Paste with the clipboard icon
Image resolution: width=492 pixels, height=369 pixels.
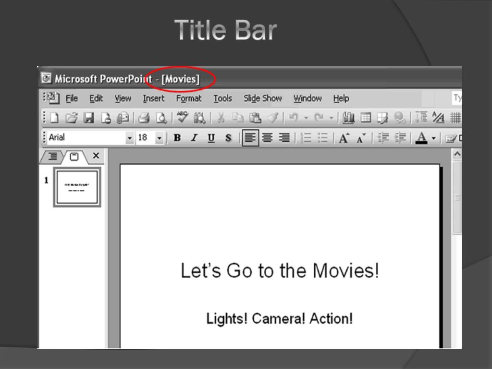256,118
